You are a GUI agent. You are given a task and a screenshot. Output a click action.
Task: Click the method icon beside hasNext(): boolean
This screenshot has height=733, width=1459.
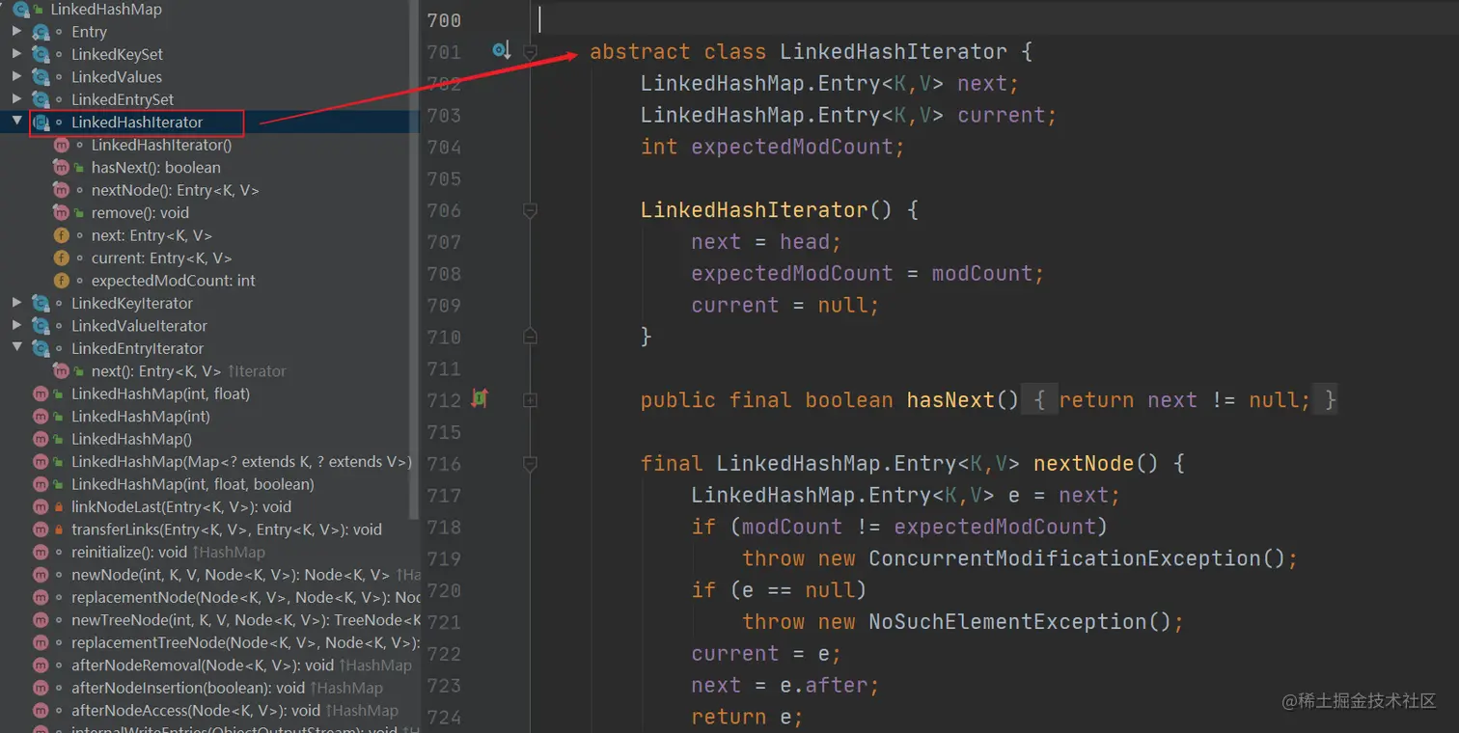coord(61,168)
